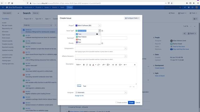Click Create branch link
This screenshot has height=112, width=200.
point(159,68)
